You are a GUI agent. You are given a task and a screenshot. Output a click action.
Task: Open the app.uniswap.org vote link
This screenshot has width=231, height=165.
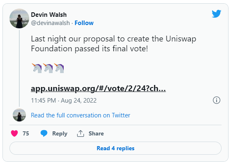pos(98,89)
